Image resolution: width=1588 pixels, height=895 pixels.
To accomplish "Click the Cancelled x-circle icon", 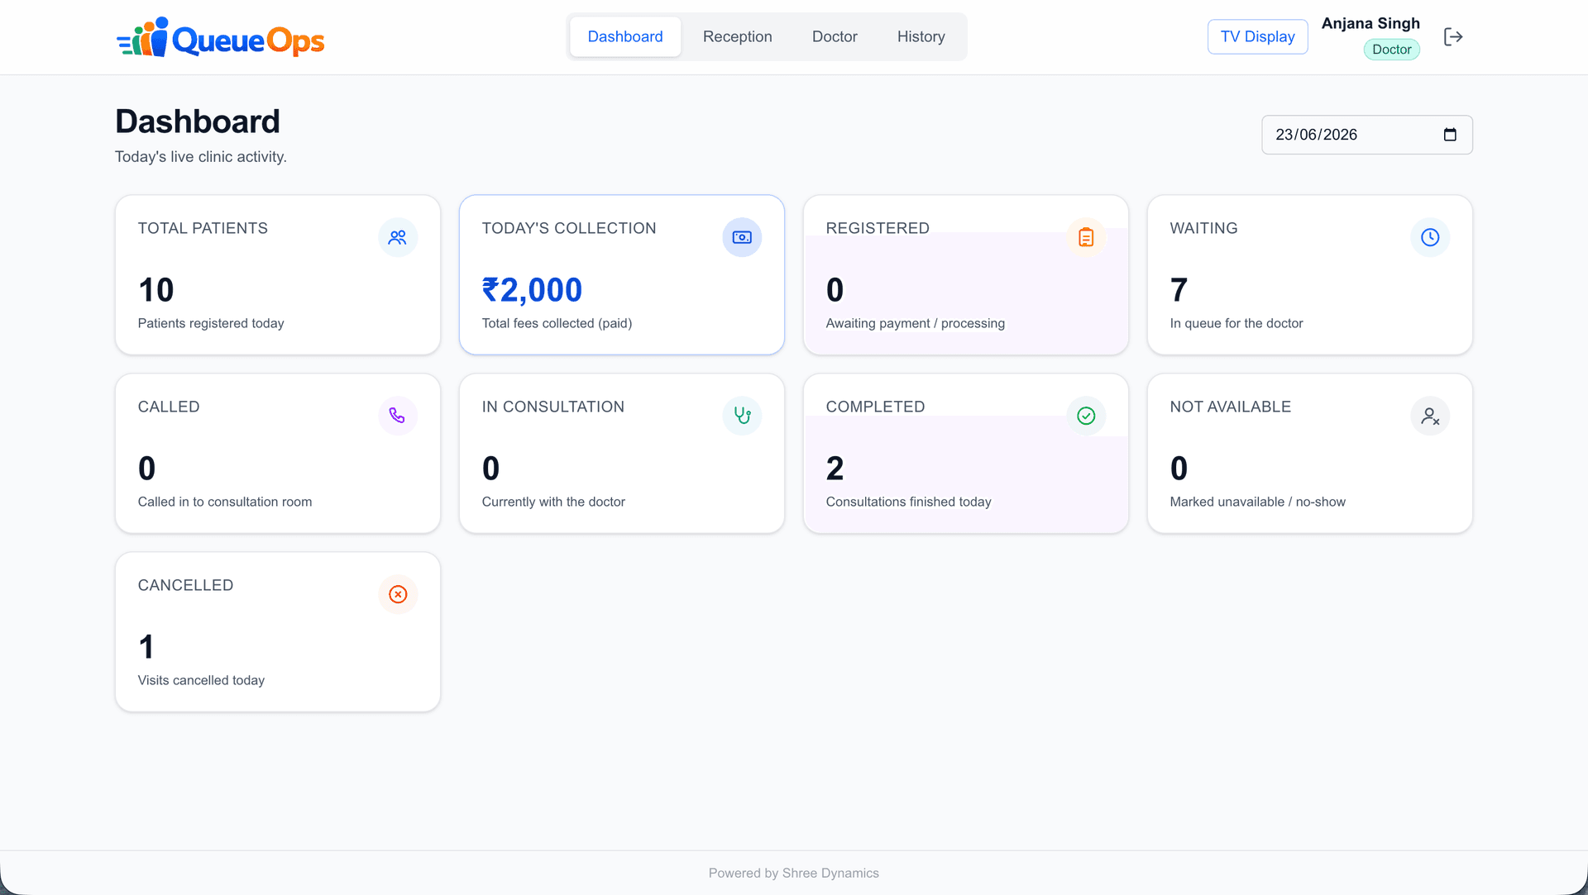I will pos(398,594).
